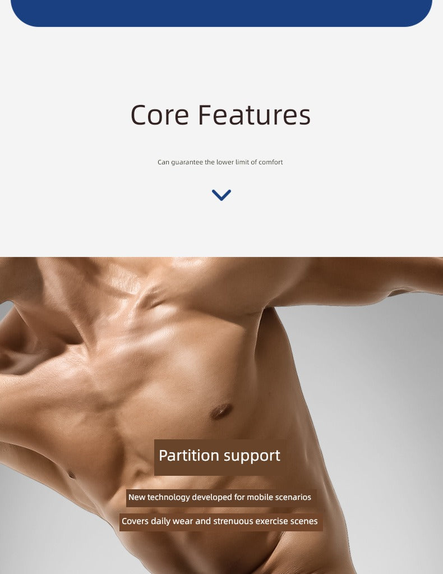Viewport: 443px width, 574px height.
Task: Click the word guarantee in the subtitle
Action: click(x=187, y=162)
